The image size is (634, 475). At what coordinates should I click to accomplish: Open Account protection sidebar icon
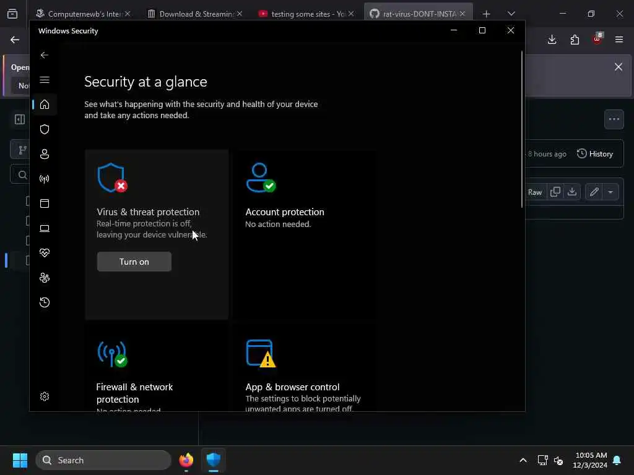45,154
